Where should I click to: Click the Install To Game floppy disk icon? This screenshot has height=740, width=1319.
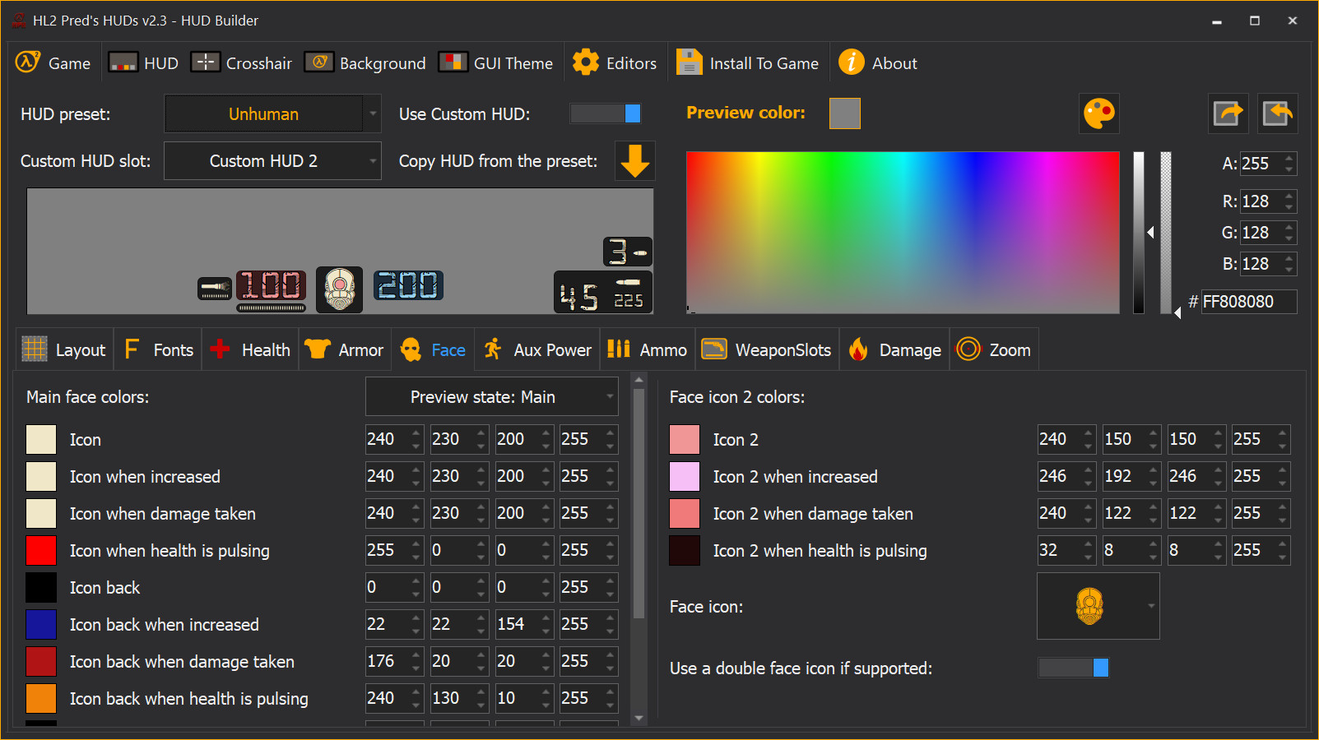[688, 62]
